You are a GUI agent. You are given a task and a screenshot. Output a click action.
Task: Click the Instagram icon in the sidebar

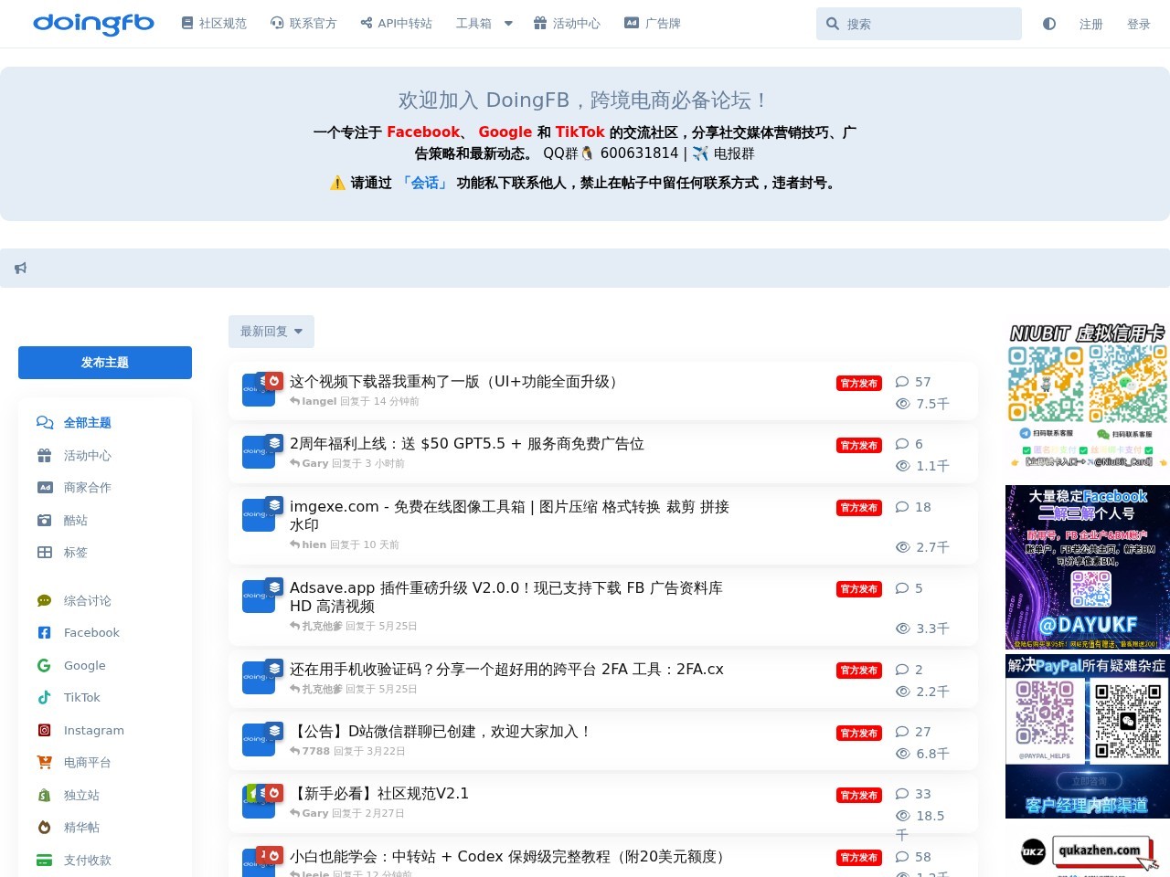44,731
